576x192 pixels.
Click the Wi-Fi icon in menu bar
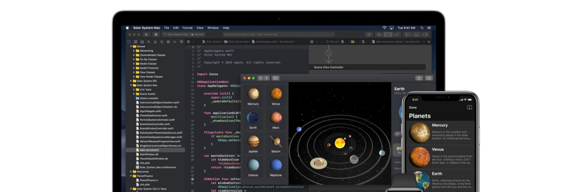pos(384,28)
